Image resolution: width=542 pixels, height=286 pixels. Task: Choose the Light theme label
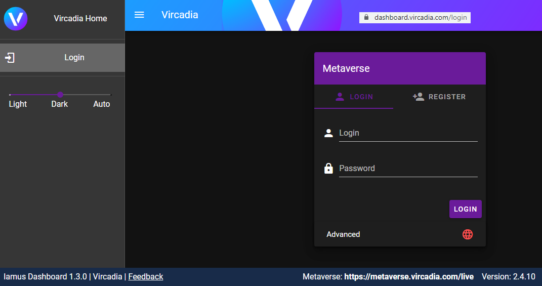18,104
